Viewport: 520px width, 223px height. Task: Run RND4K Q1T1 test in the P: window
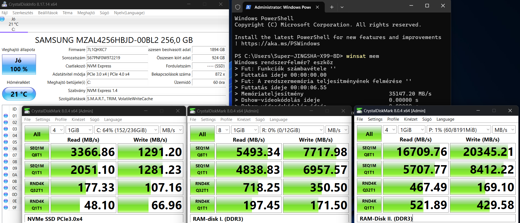(369, 204)
